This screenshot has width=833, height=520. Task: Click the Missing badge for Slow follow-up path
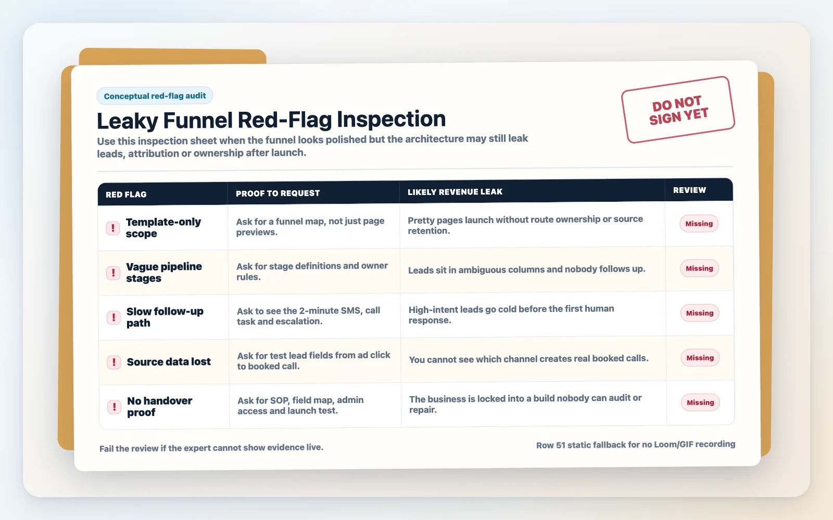(x=700, y=313)
